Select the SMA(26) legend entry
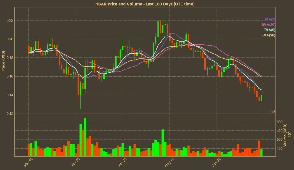294x170 pixels. (x=268, y=25)
